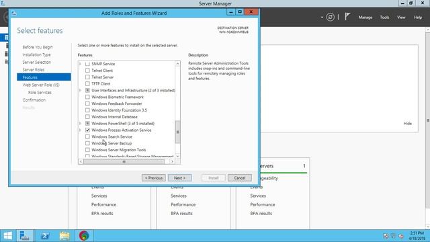Go to Server Roles step

[34, 70]
